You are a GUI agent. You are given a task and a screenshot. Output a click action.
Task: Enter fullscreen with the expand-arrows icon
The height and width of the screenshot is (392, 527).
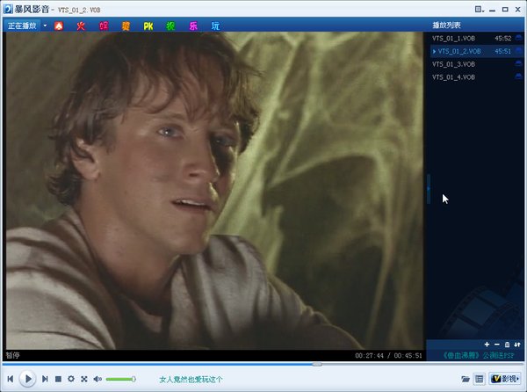point(84,379)
